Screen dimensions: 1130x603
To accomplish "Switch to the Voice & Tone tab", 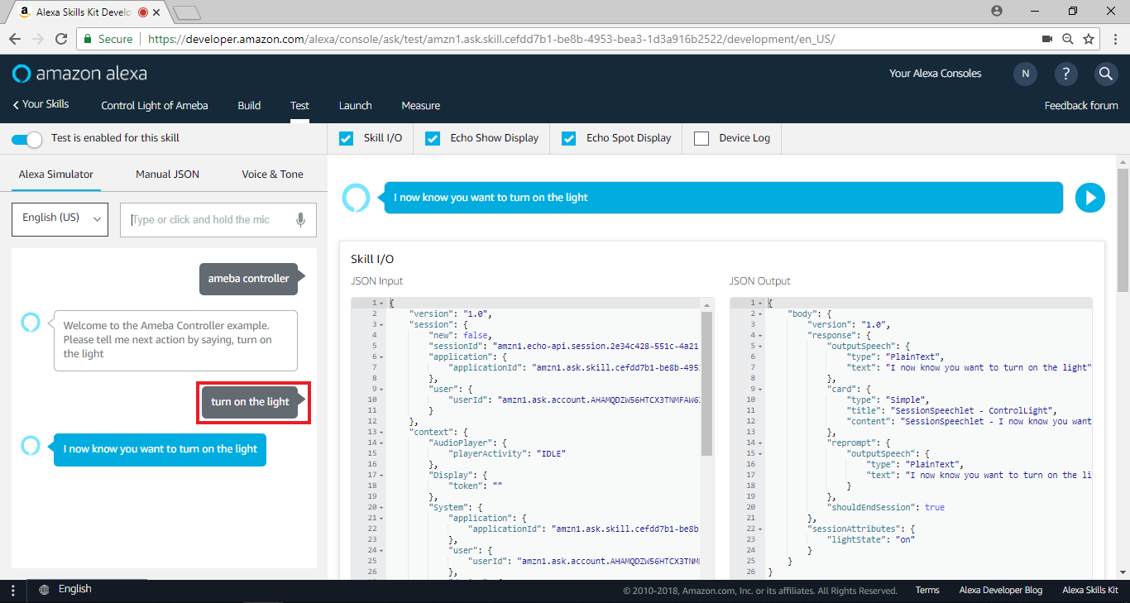I will click(272, 175).
